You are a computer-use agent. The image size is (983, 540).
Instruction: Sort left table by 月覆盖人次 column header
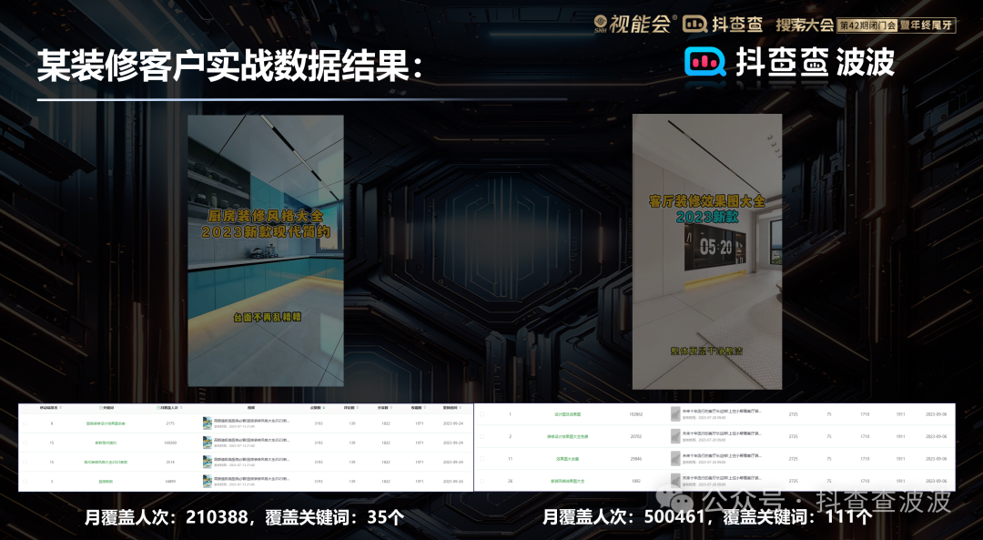tap(169, 408)
